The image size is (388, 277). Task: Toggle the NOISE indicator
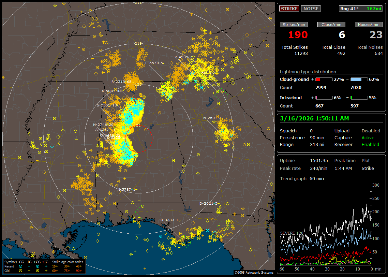(x=311, y=9)
